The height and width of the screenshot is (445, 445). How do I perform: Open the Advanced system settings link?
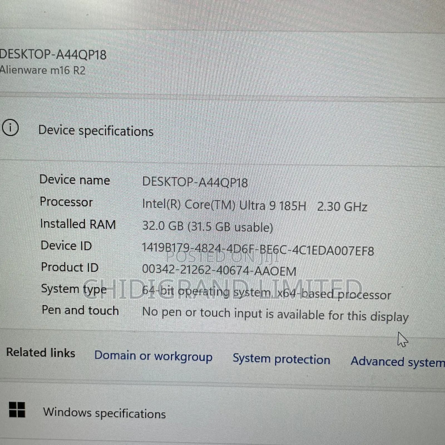tap(398, 362)
